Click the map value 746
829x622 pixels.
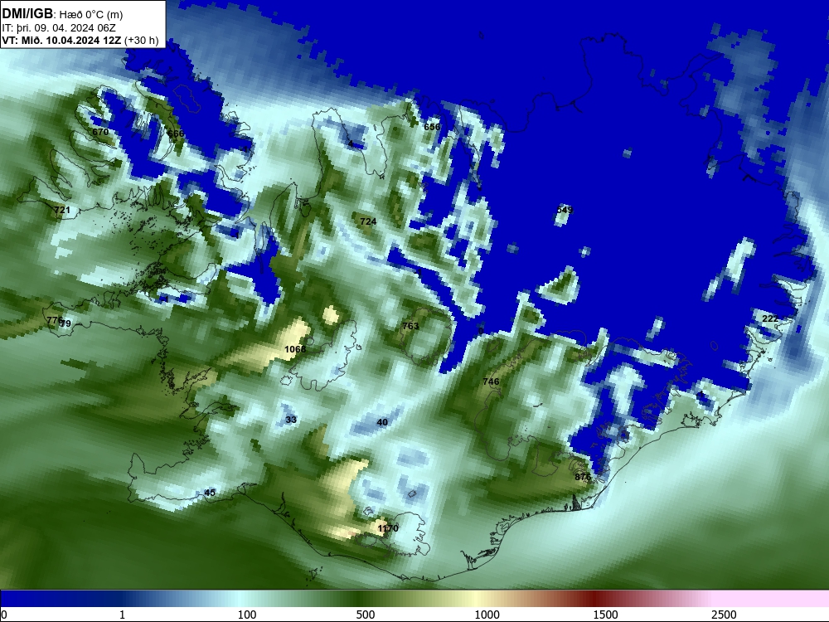491,381
